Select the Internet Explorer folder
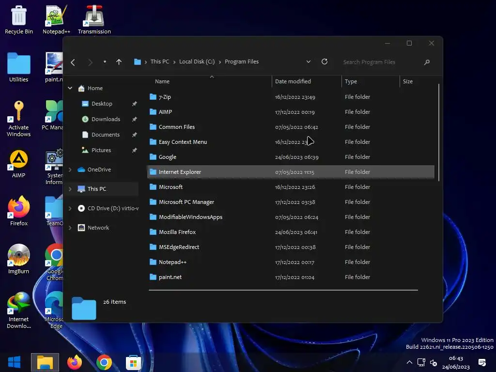 tap(291, 172)
